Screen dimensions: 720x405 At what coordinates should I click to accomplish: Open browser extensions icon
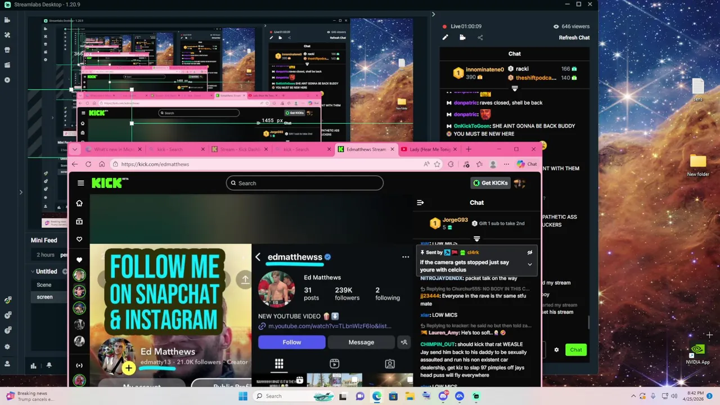pos(451,164)
